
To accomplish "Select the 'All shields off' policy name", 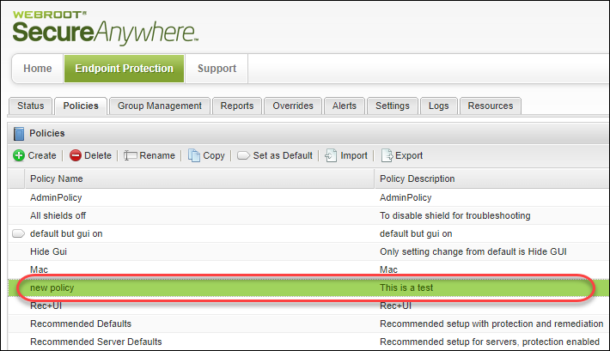I will pyautogui.click(x=58, y=215).
